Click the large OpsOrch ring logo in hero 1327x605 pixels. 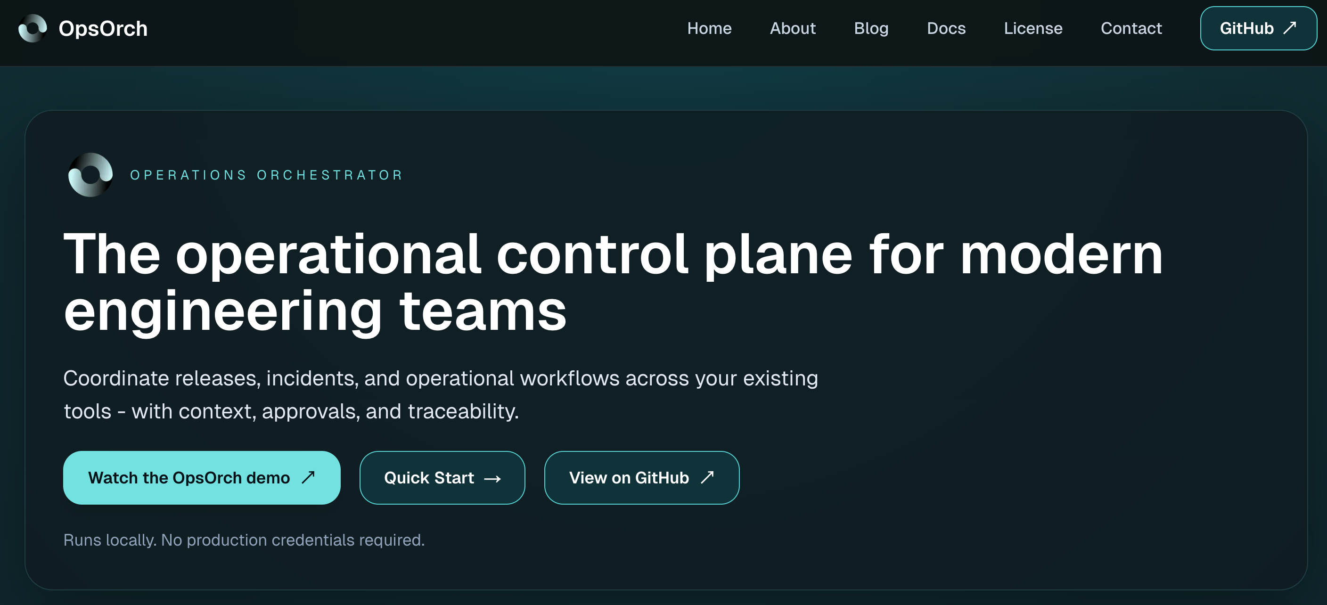[90, 174]
